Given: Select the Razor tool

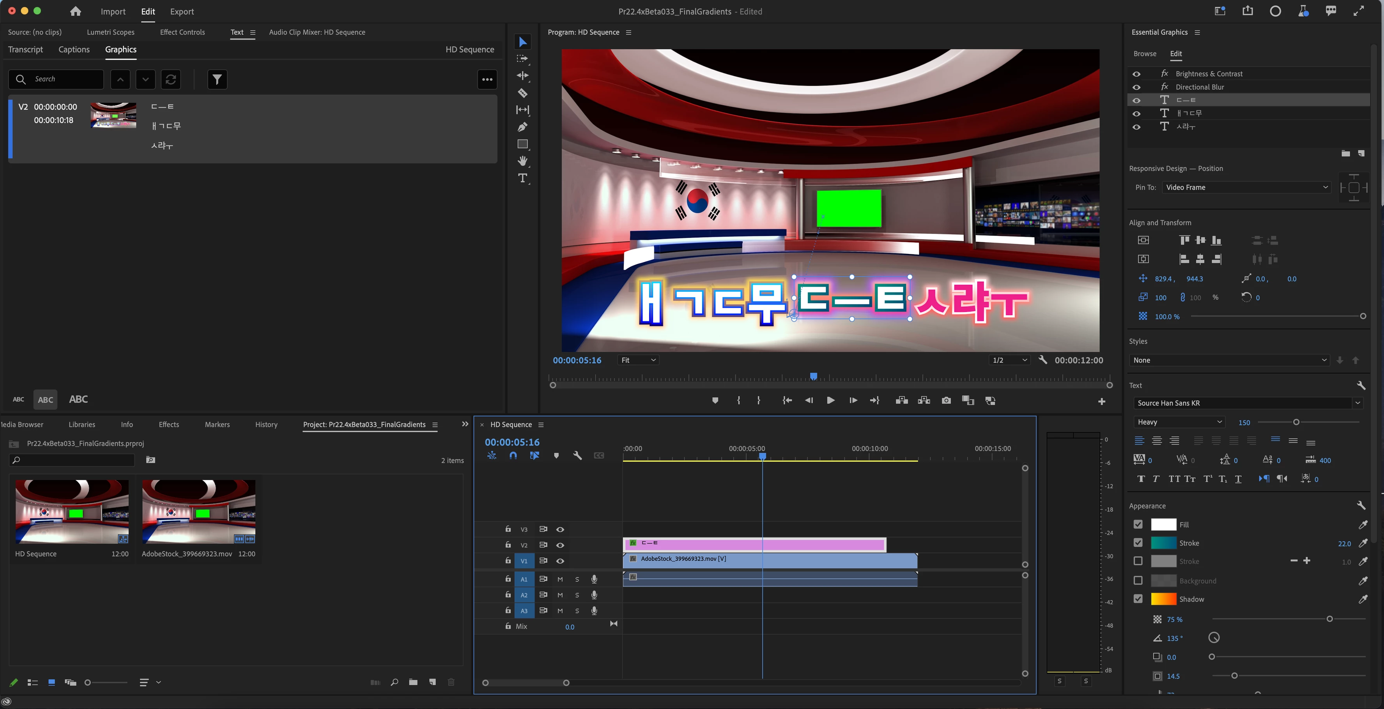Looking at the screenshot, I should (522, 93).
